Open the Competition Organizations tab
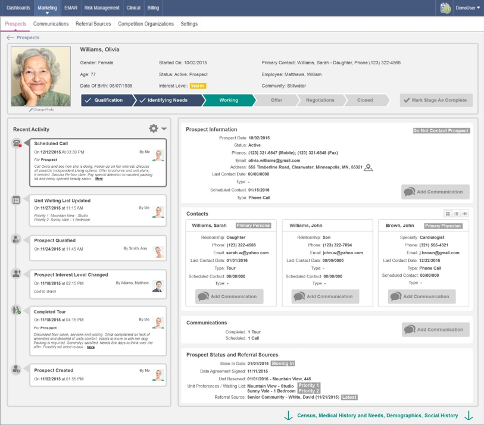Viewport: 484px width, 425px height. tap(146, 24)
